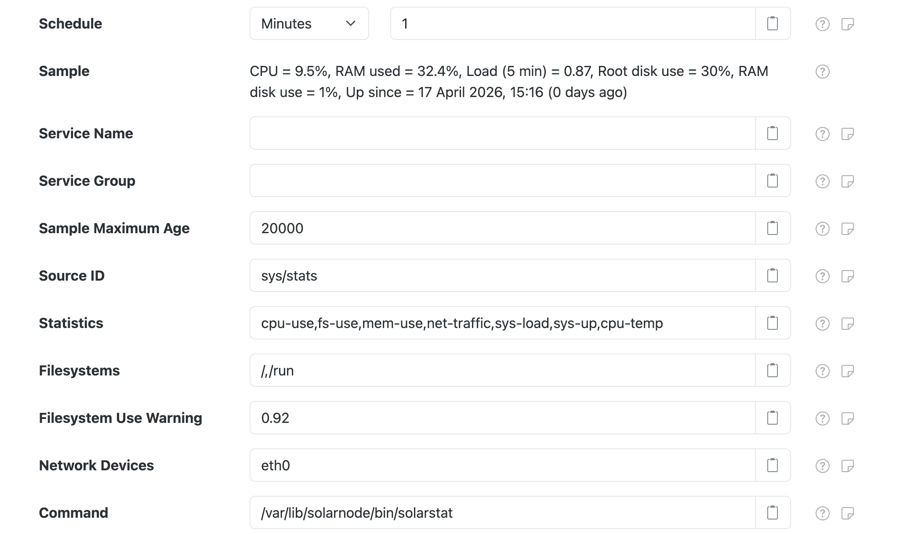This screenshot has width=900, height=534.
Task: Add a note to the Command setting
Action: pos(848,512)
